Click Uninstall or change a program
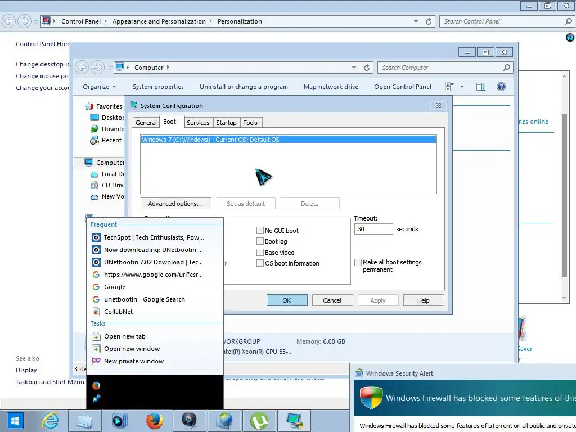Screen dimensions: 576x432 pos(244,87)
